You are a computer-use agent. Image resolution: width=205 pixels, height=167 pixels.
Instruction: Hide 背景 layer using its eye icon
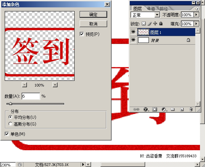[133, 40]
